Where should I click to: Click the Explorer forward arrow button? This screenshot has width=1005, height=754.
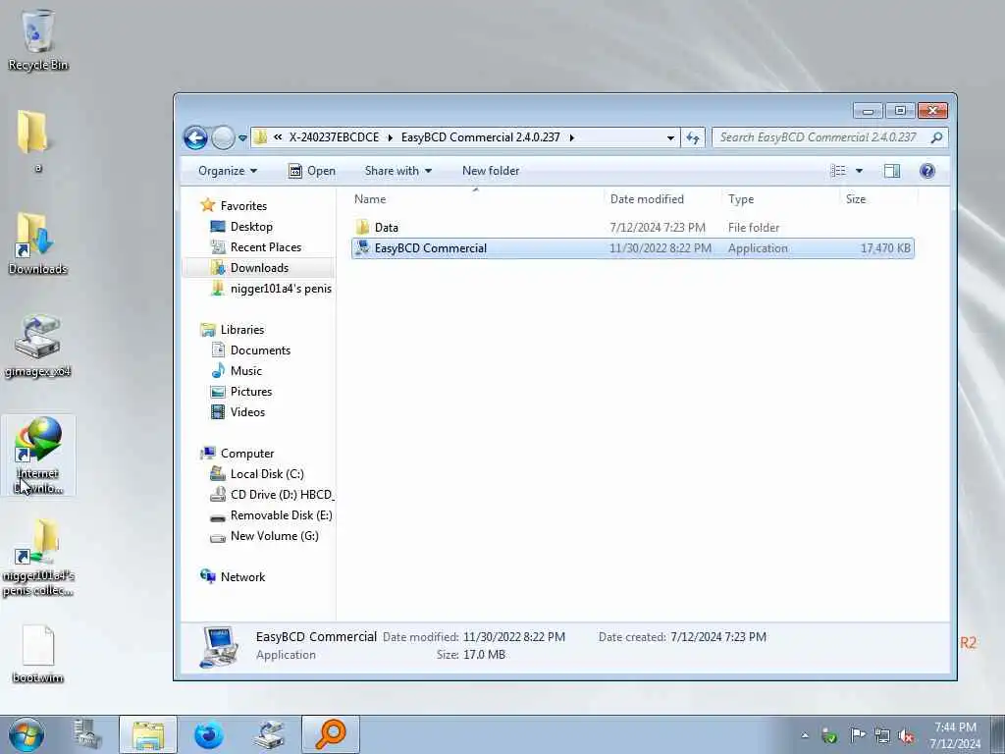(x=223, y=137)
